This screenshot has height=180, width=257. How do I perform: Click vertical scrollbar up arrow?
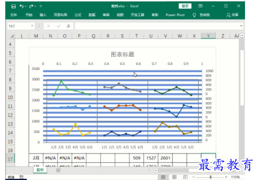[242, 35]
